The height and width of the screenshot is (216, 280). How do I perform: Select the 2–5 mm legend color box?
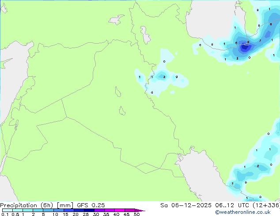coord(38,210)
